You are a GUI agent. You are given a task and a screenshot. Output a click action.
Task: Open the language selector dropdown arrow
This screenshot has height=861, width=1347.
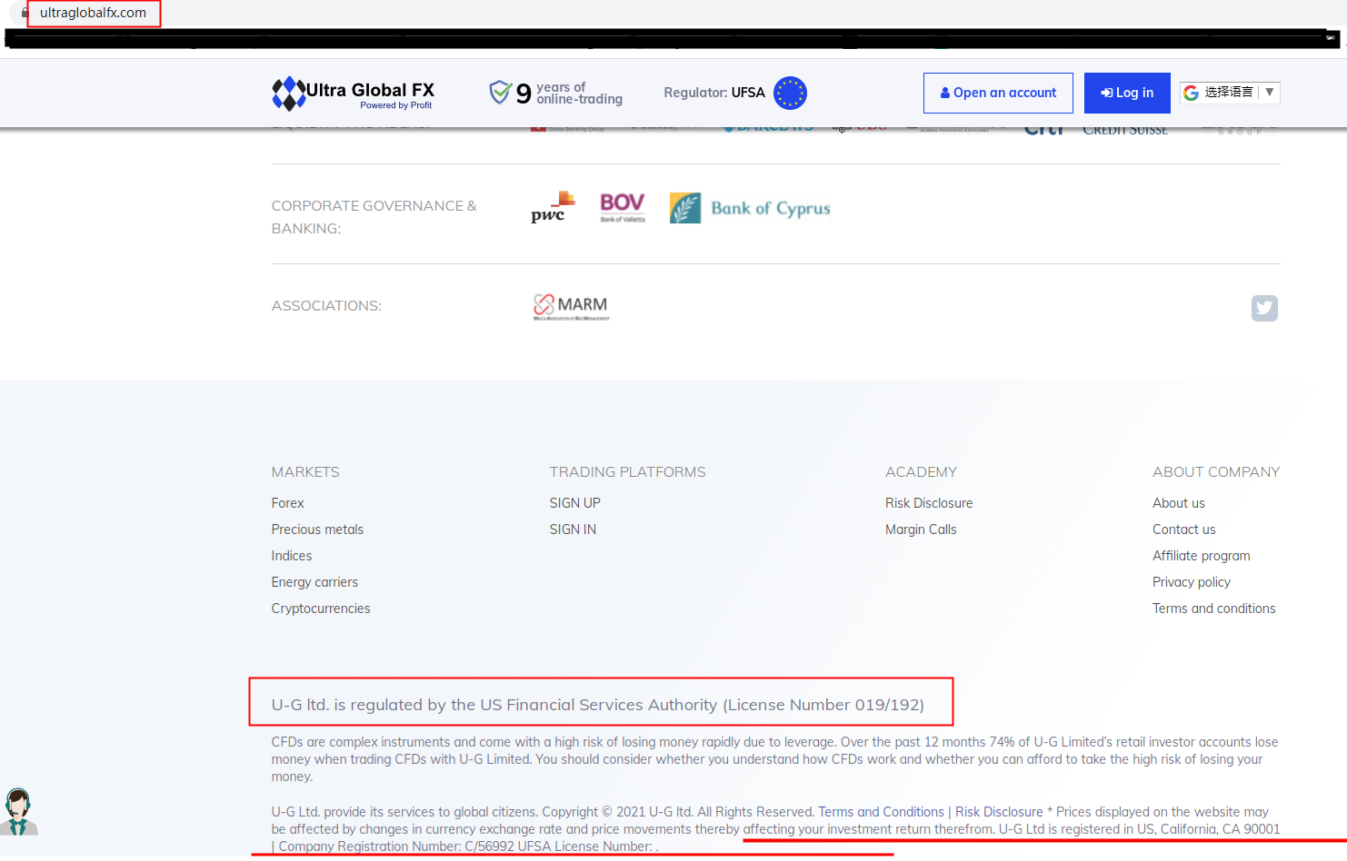(x=1270, y=92)
